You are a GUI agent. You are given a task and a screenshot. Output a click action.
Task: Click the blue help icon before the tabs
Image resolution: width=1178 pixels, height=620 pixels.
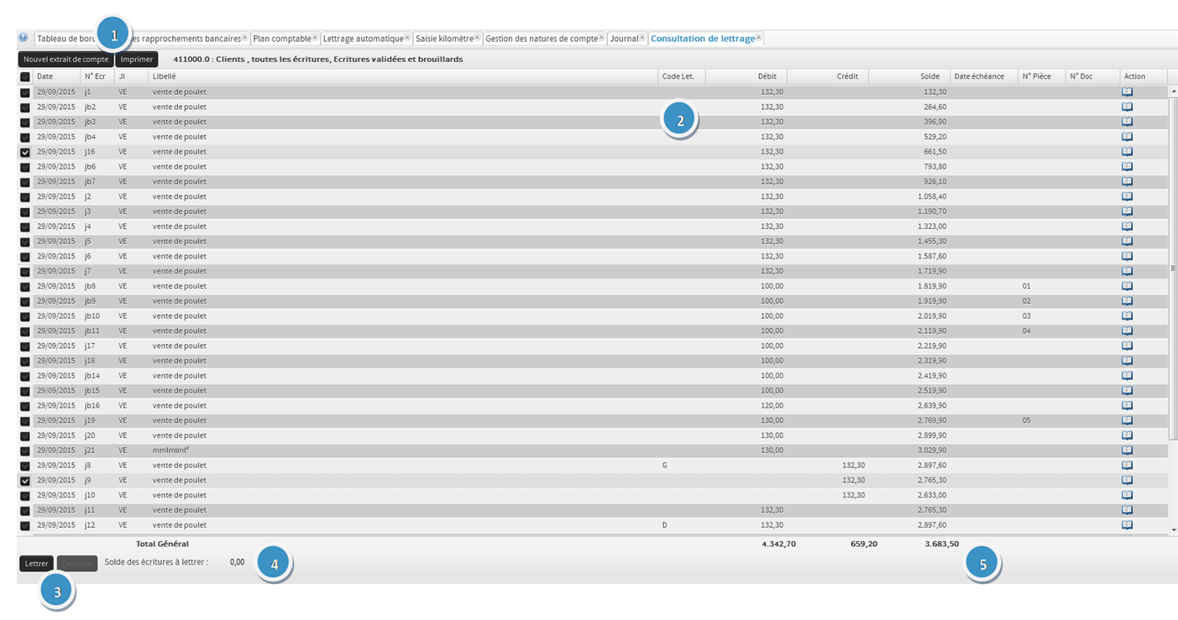click(23, 38)
